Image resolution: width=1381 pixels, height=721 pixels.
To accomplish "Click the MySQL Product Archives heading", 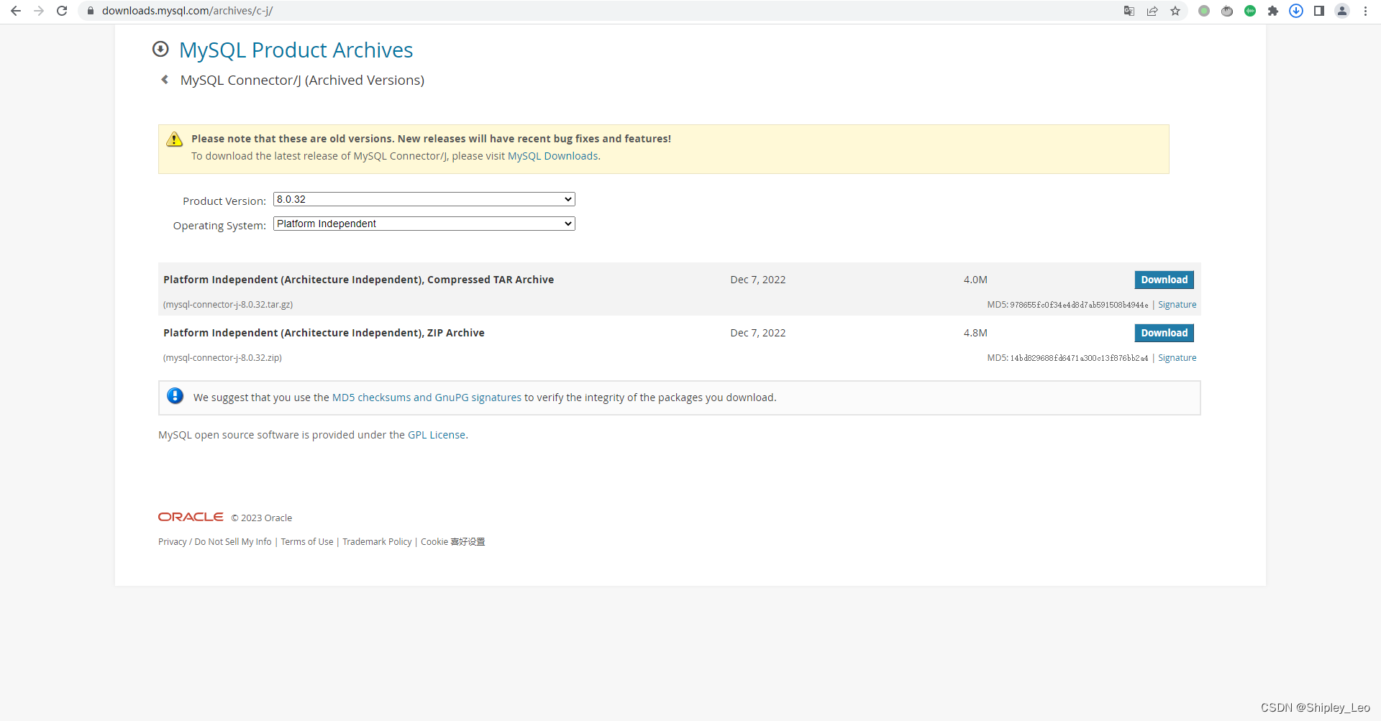I will click(296, 50).
